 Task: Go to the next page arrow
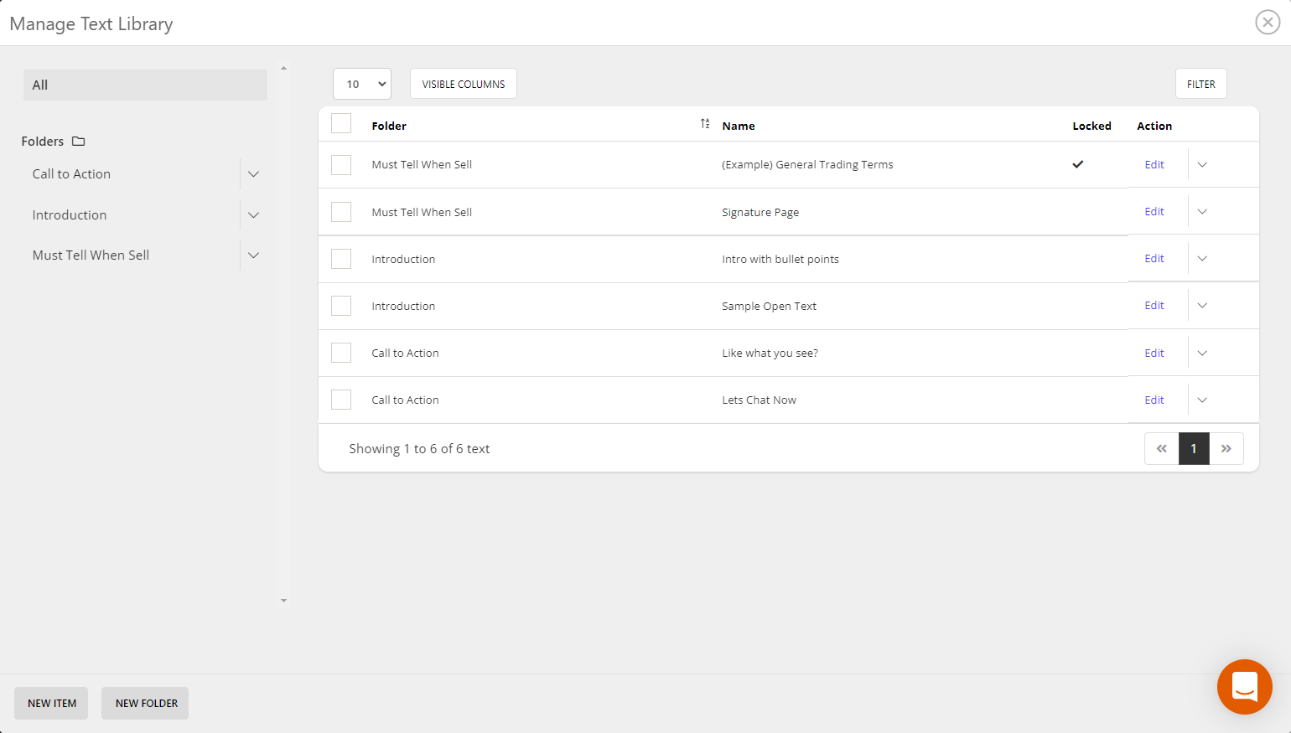(x=1226, y=449)
